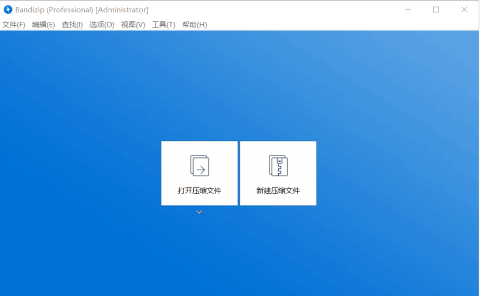480x296 pixels.
Task: Open the 视图(V) menu
Action: 133,25
